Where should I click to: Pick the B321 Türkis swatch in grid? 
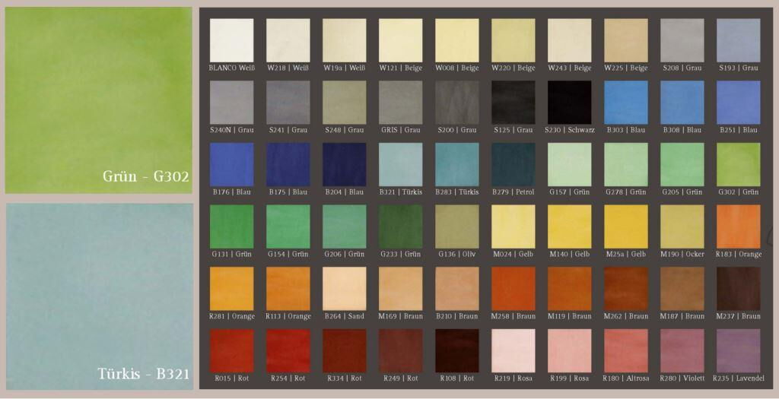pos(400,165)
